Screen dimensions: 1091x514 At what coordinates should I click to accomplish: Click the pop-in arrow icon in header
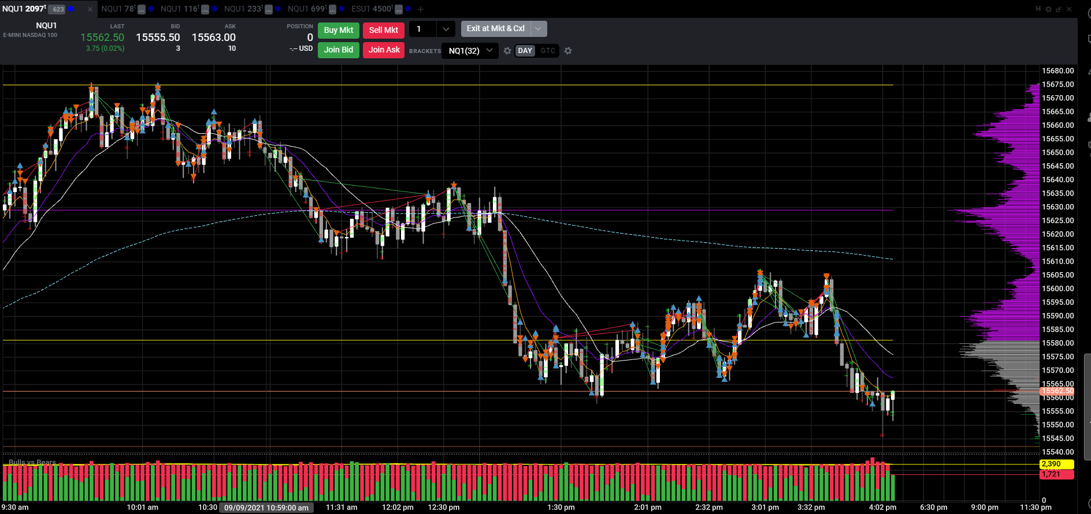coord(1059,9)
